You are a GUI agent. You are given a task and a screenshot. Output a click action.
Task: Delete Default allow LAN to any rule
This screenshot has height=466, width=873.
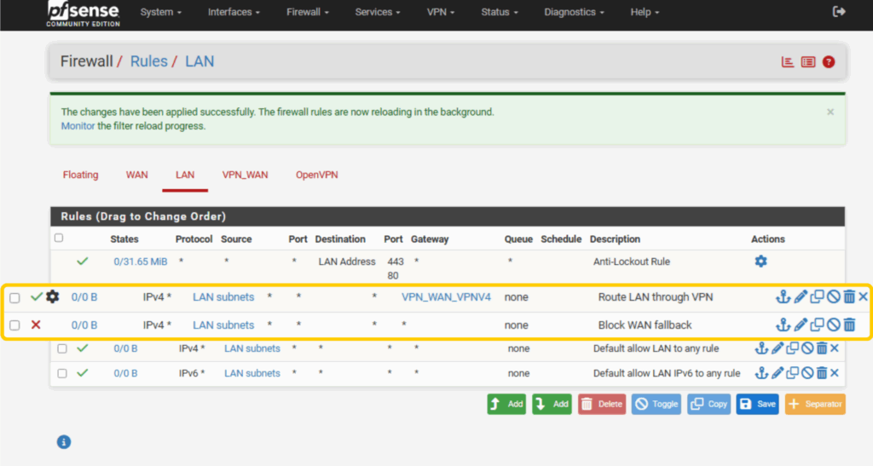[x=822, y=348]
